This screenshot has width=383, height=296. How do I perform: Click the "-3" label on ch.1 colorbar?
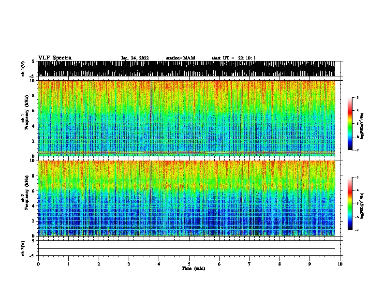(x=357, y=97)
